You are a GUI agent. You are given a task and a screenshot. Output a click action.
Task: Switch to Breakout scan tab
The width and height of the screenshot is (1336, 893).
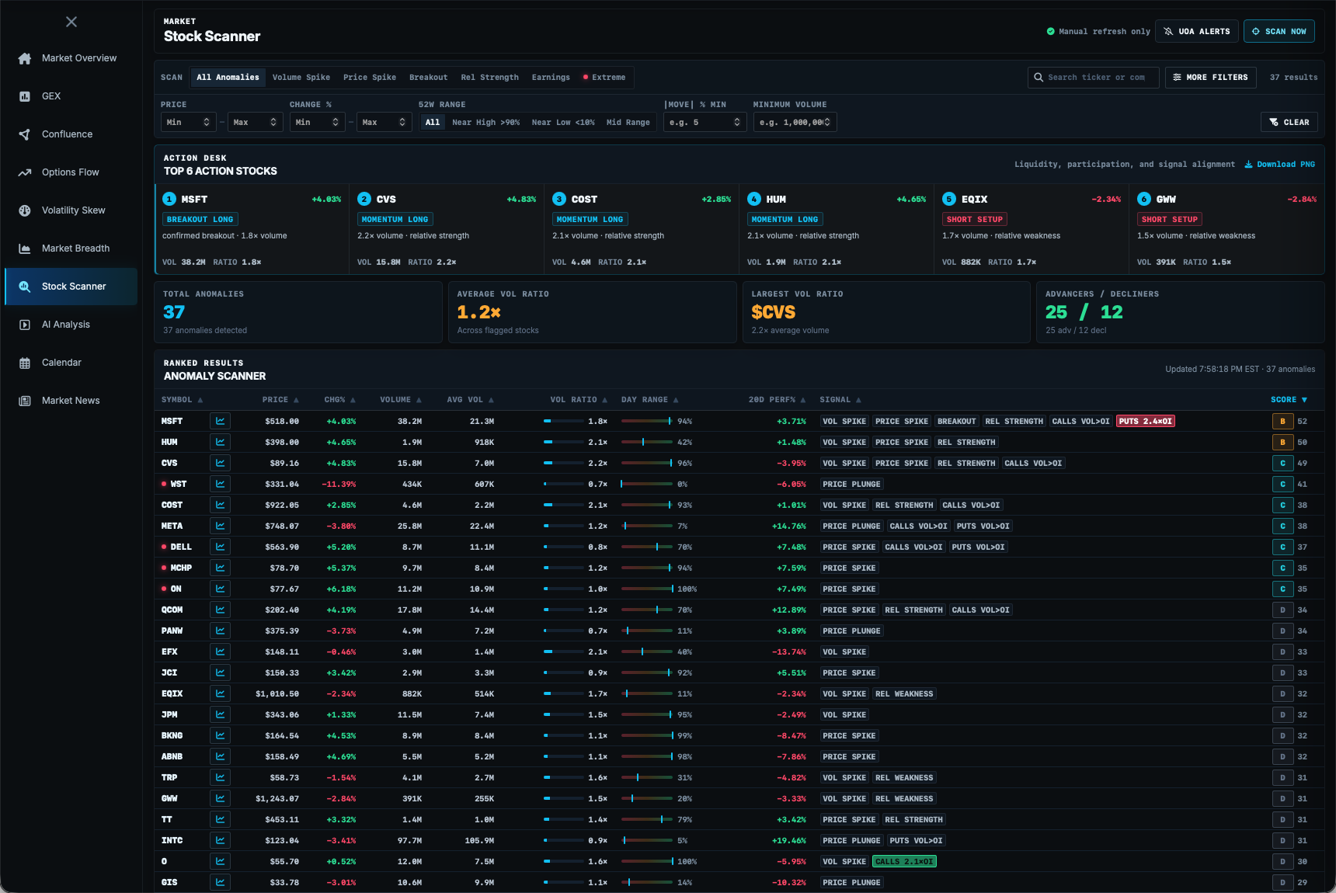coord(429,77)
